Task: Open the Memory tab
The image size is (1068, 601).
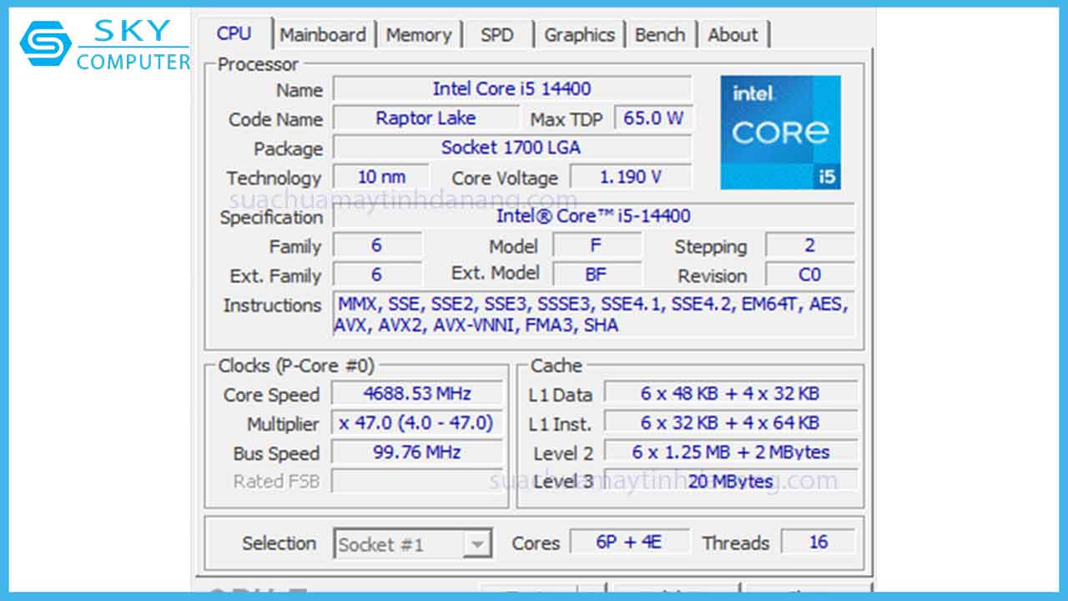Action: click(x=420, y=34)
